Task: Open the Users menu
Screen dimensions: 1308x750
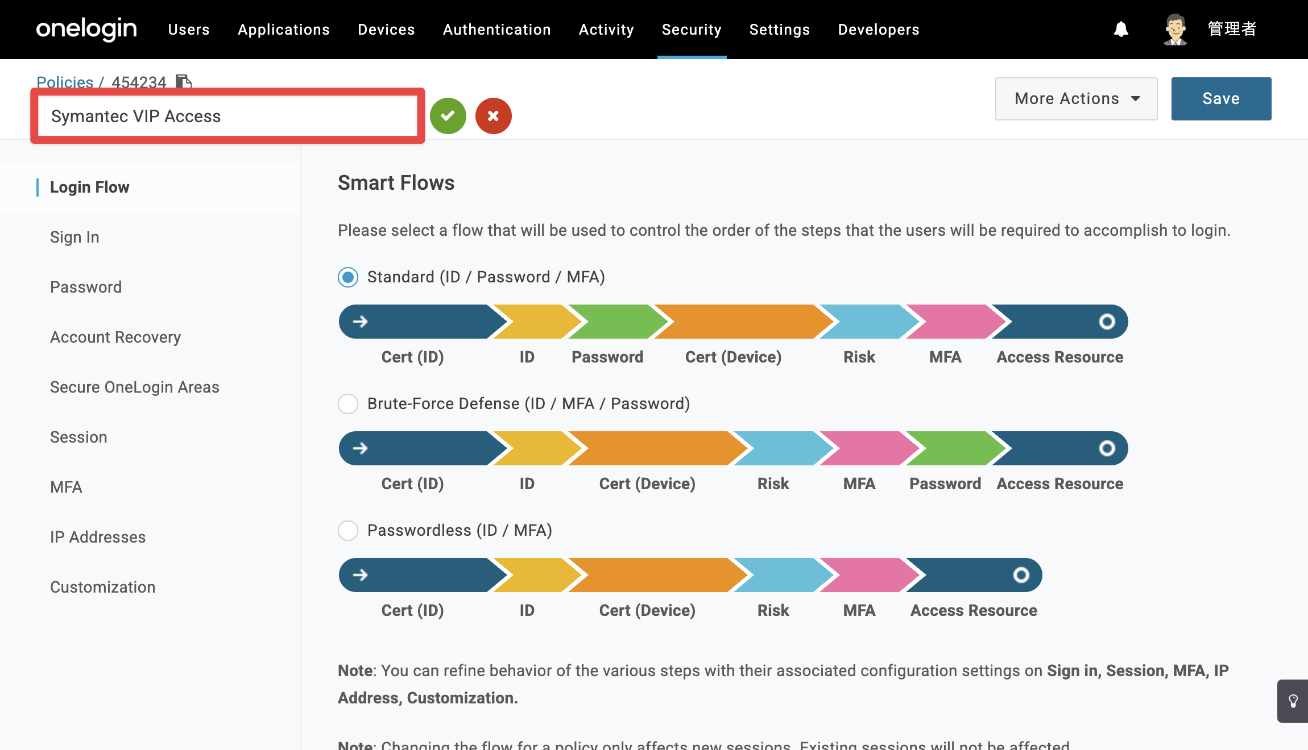Action: (189, 30)
